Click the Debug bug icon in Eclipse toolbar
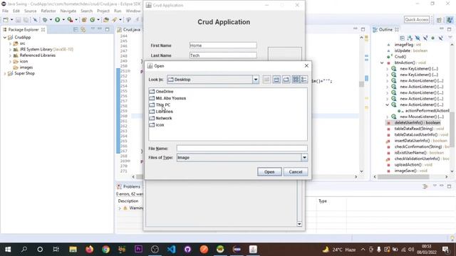 pos(45,20)
